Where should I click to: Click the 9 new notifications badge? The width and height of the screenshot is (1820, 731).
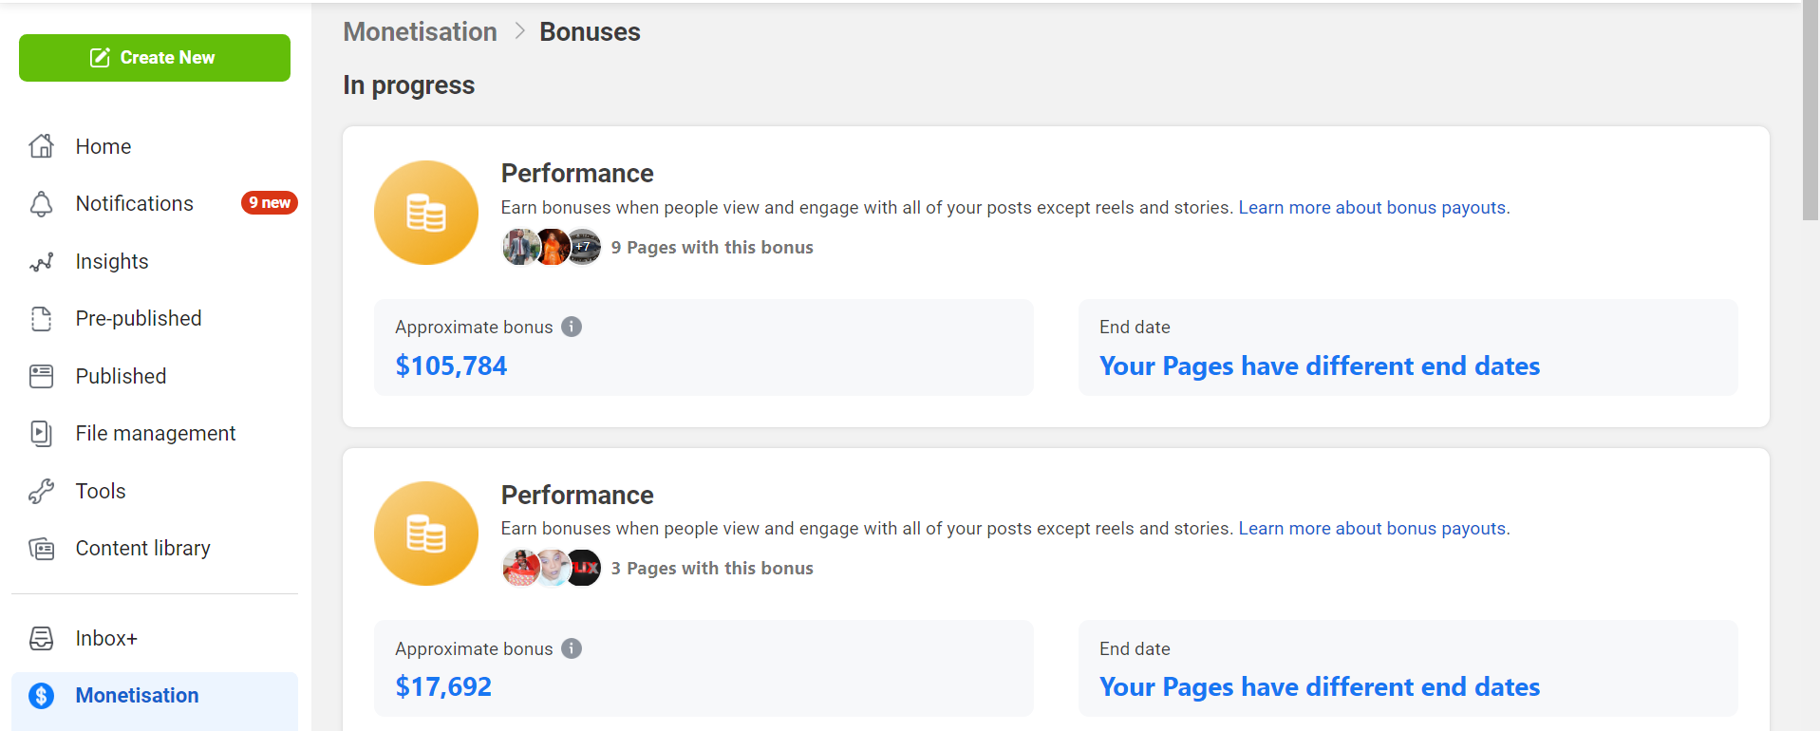[270, 203]
